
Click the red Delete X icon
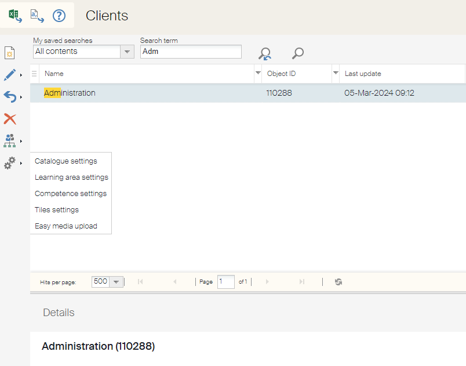pos(9,119)
